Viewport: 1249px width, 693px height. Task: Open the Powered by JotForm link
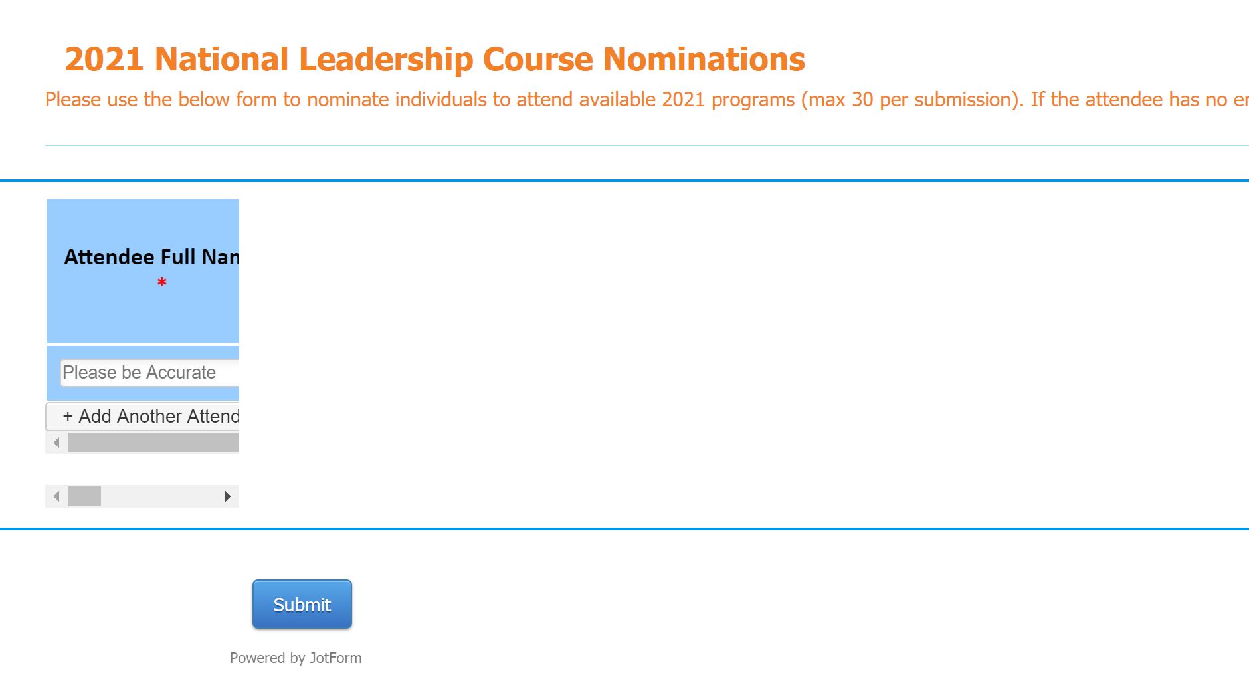[296, 658]
